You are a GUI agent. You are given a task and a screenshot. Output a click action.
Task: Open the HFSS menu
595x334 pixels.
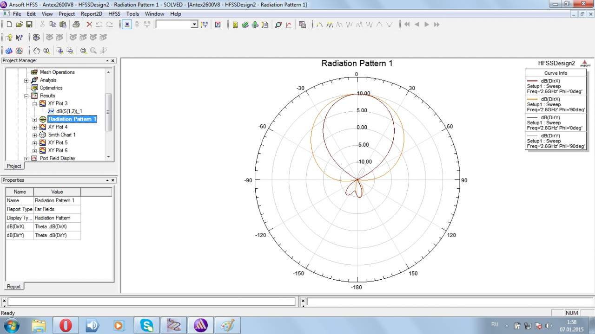point(114,14)
